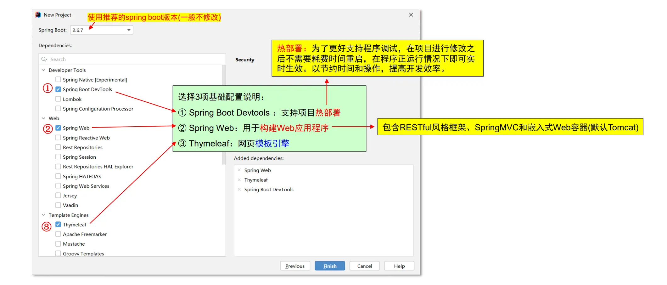This screenshot has width=667, height=285.
Task: Click the Previous button
Action: tap(295, 266)
